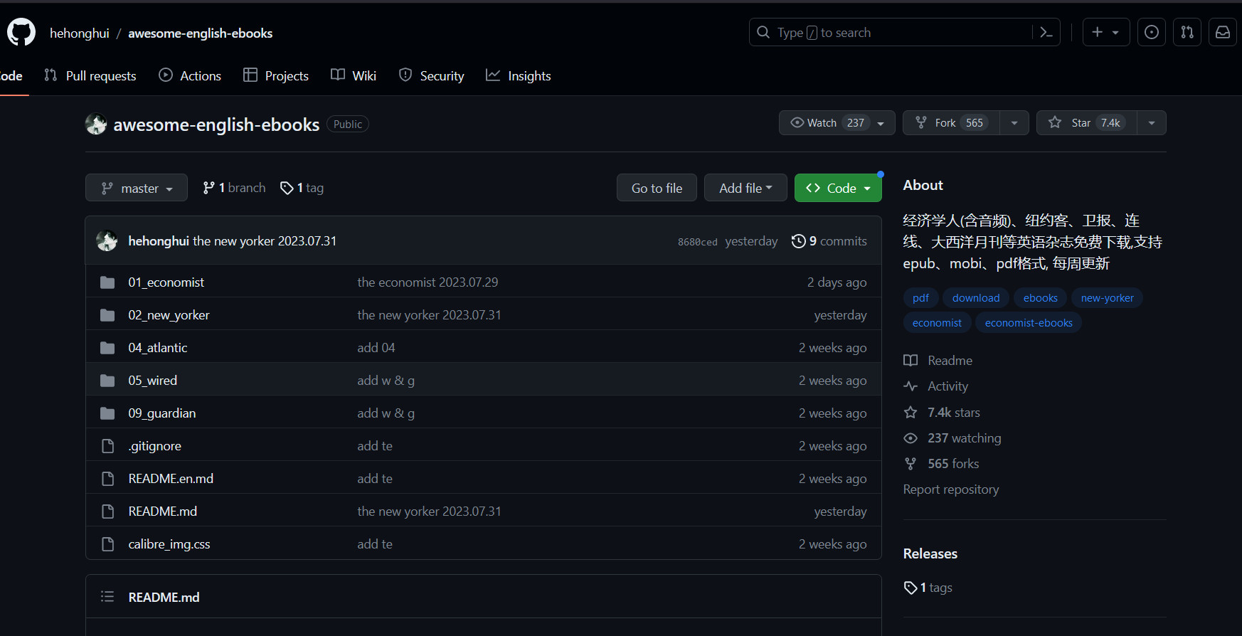Open the calibre_img.css file name
The image size is (1242, 636).
169,544
